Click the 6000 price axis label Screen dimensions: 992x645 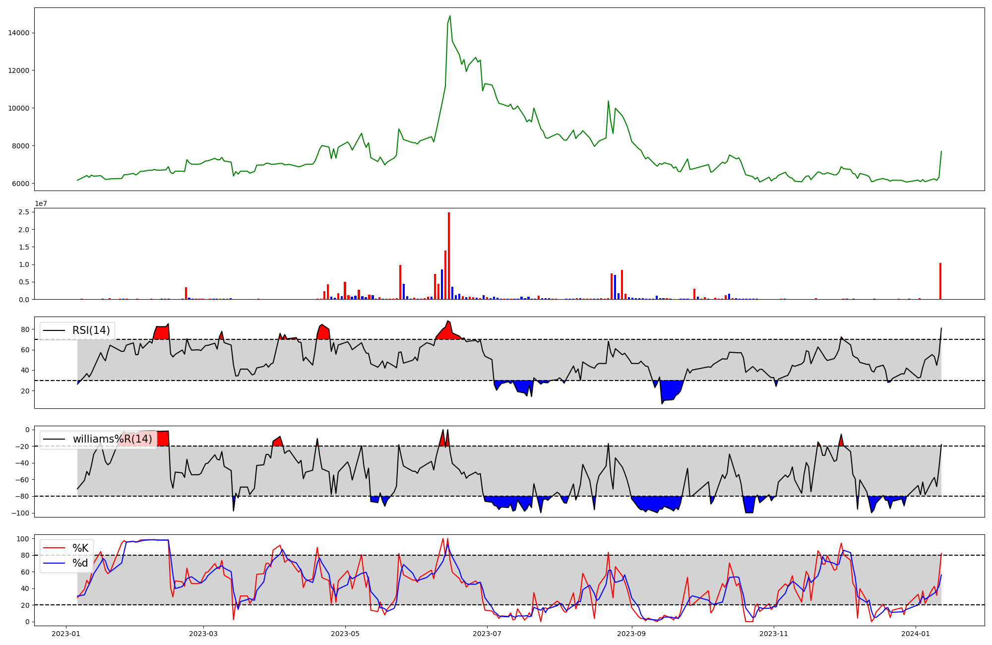[21, 184]
